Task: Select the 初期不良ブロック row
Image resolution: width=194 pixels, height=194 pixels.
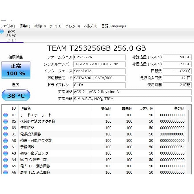Action: point(94,153)
